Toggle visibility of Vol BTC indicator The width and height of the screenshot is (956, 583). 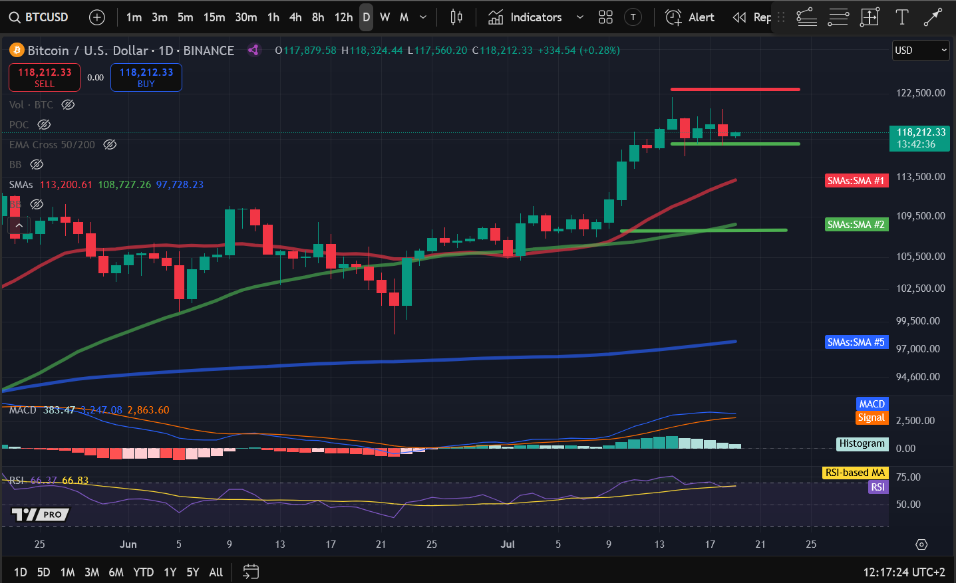[x=68, y=104]
